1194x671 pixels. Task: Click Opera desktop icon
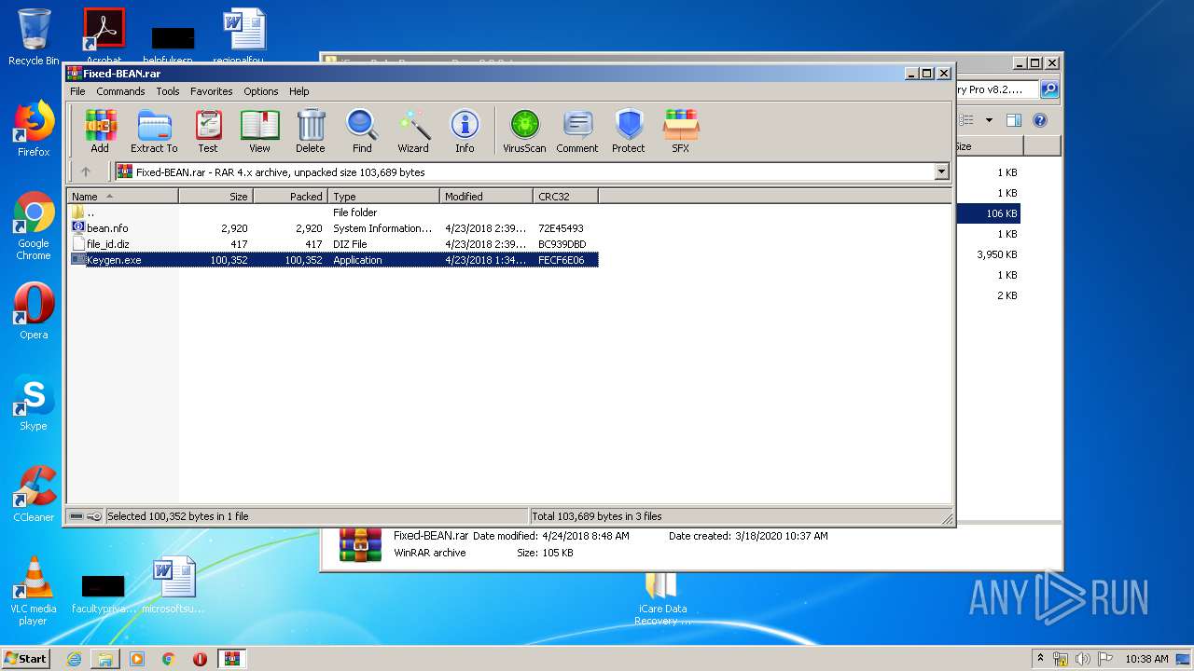click(34, 311)
